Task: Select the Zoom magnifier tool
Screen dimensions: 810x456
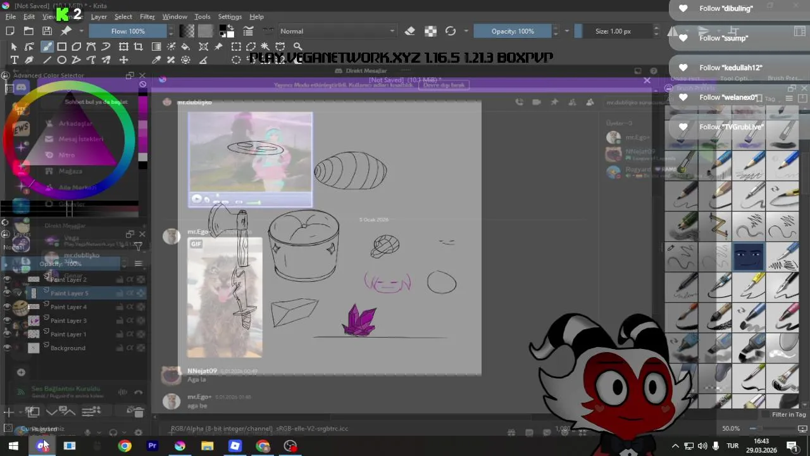Action: click(x=297, y=46)
